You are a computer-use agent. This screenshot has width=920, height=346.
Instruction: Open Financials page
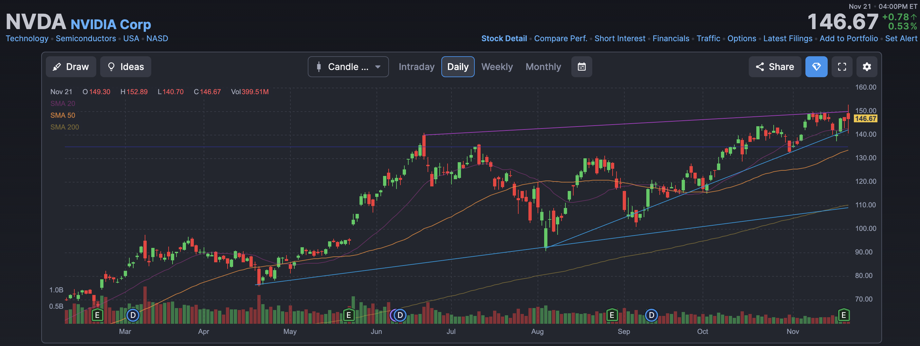tap(671, 39)
